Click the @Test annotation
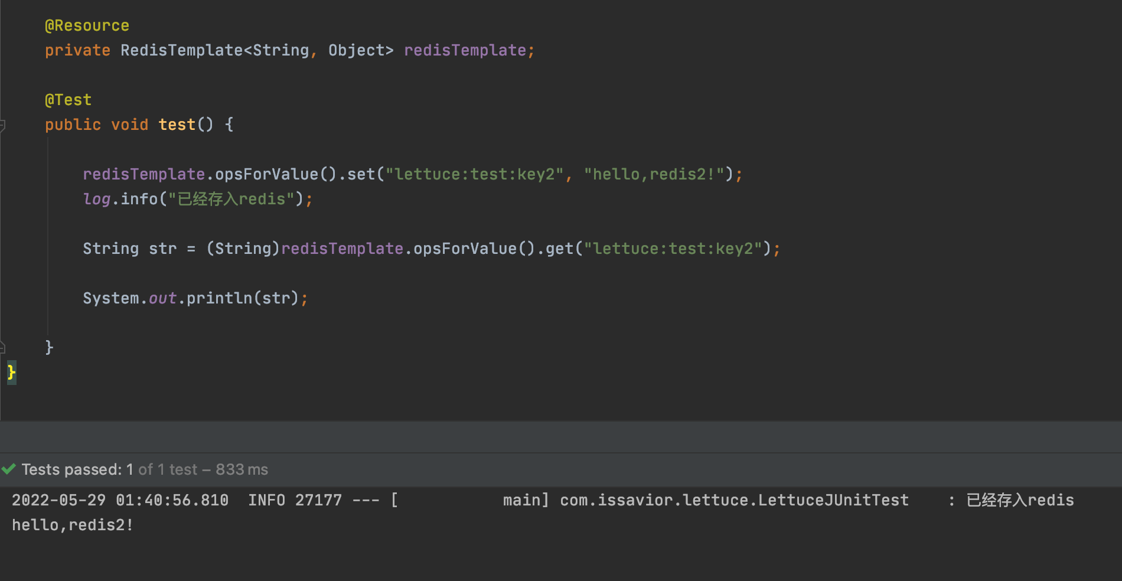Screen dimensions: 1122x581 click(x=68, y=100)
